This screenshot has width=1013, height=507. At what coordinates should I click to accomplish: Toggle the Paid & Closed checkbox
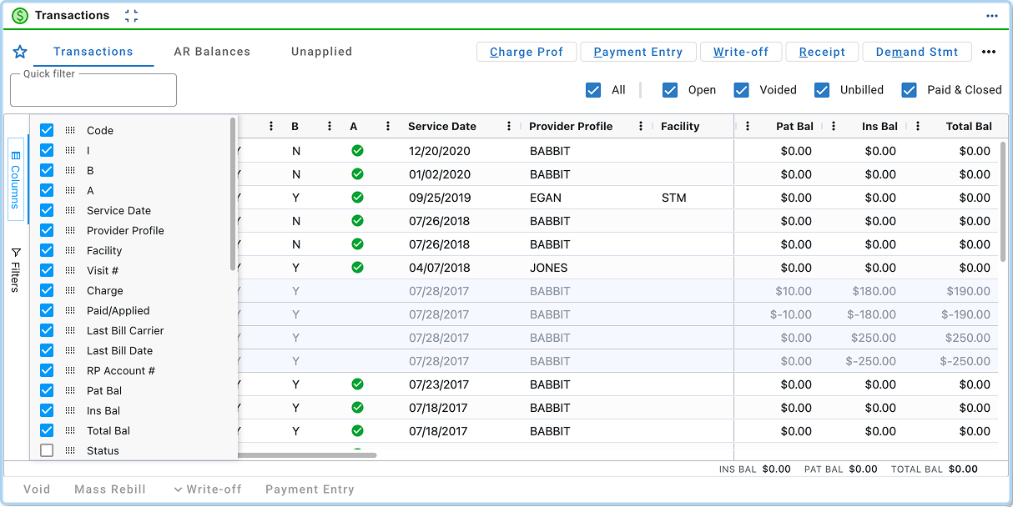(910, 90)
